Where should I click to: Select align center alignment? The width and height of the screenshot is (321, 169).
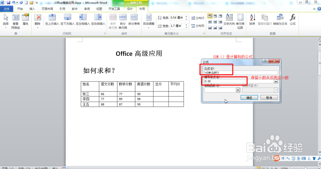(x=215, y=22)
